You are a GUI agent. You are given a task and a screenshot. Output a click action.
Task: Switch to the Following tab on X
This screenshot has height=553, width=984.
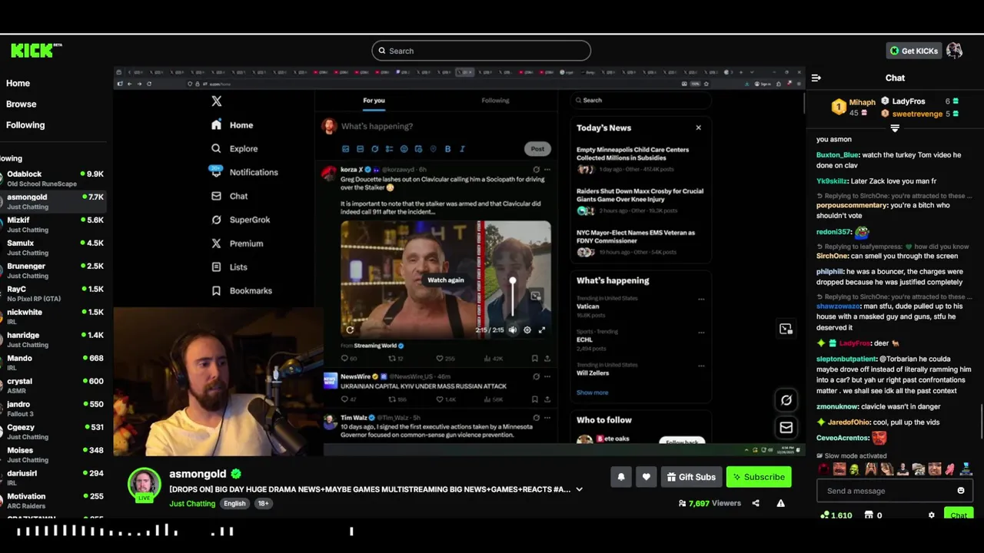pyautogui.click(x=495, y=101)
